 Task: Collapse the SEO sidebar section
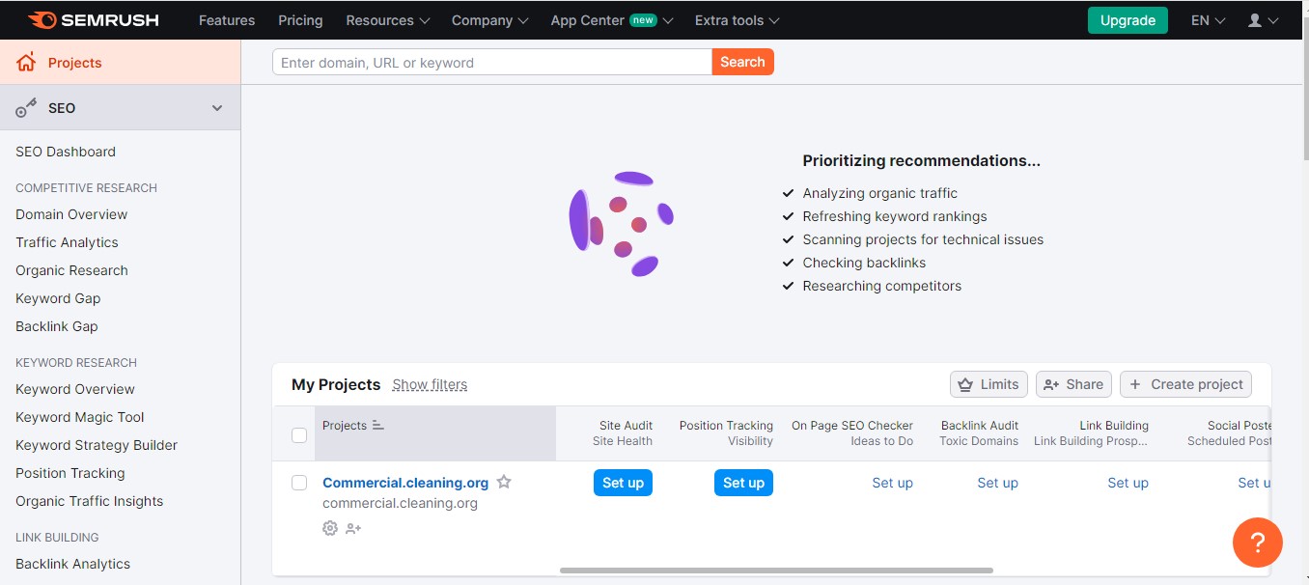217,108
